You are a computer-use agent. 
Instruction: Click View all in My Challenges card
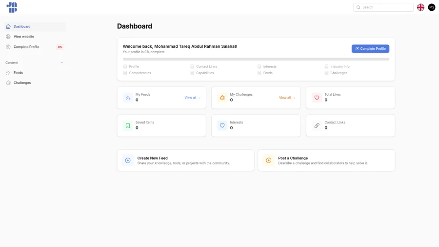(x=287, y=98)
